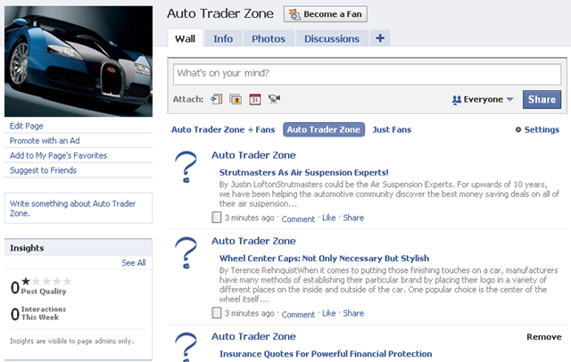This screenshot has height=362, width=571.
Task: Comment on the Wheel Center Caps post
Action: tap(298, 315)
